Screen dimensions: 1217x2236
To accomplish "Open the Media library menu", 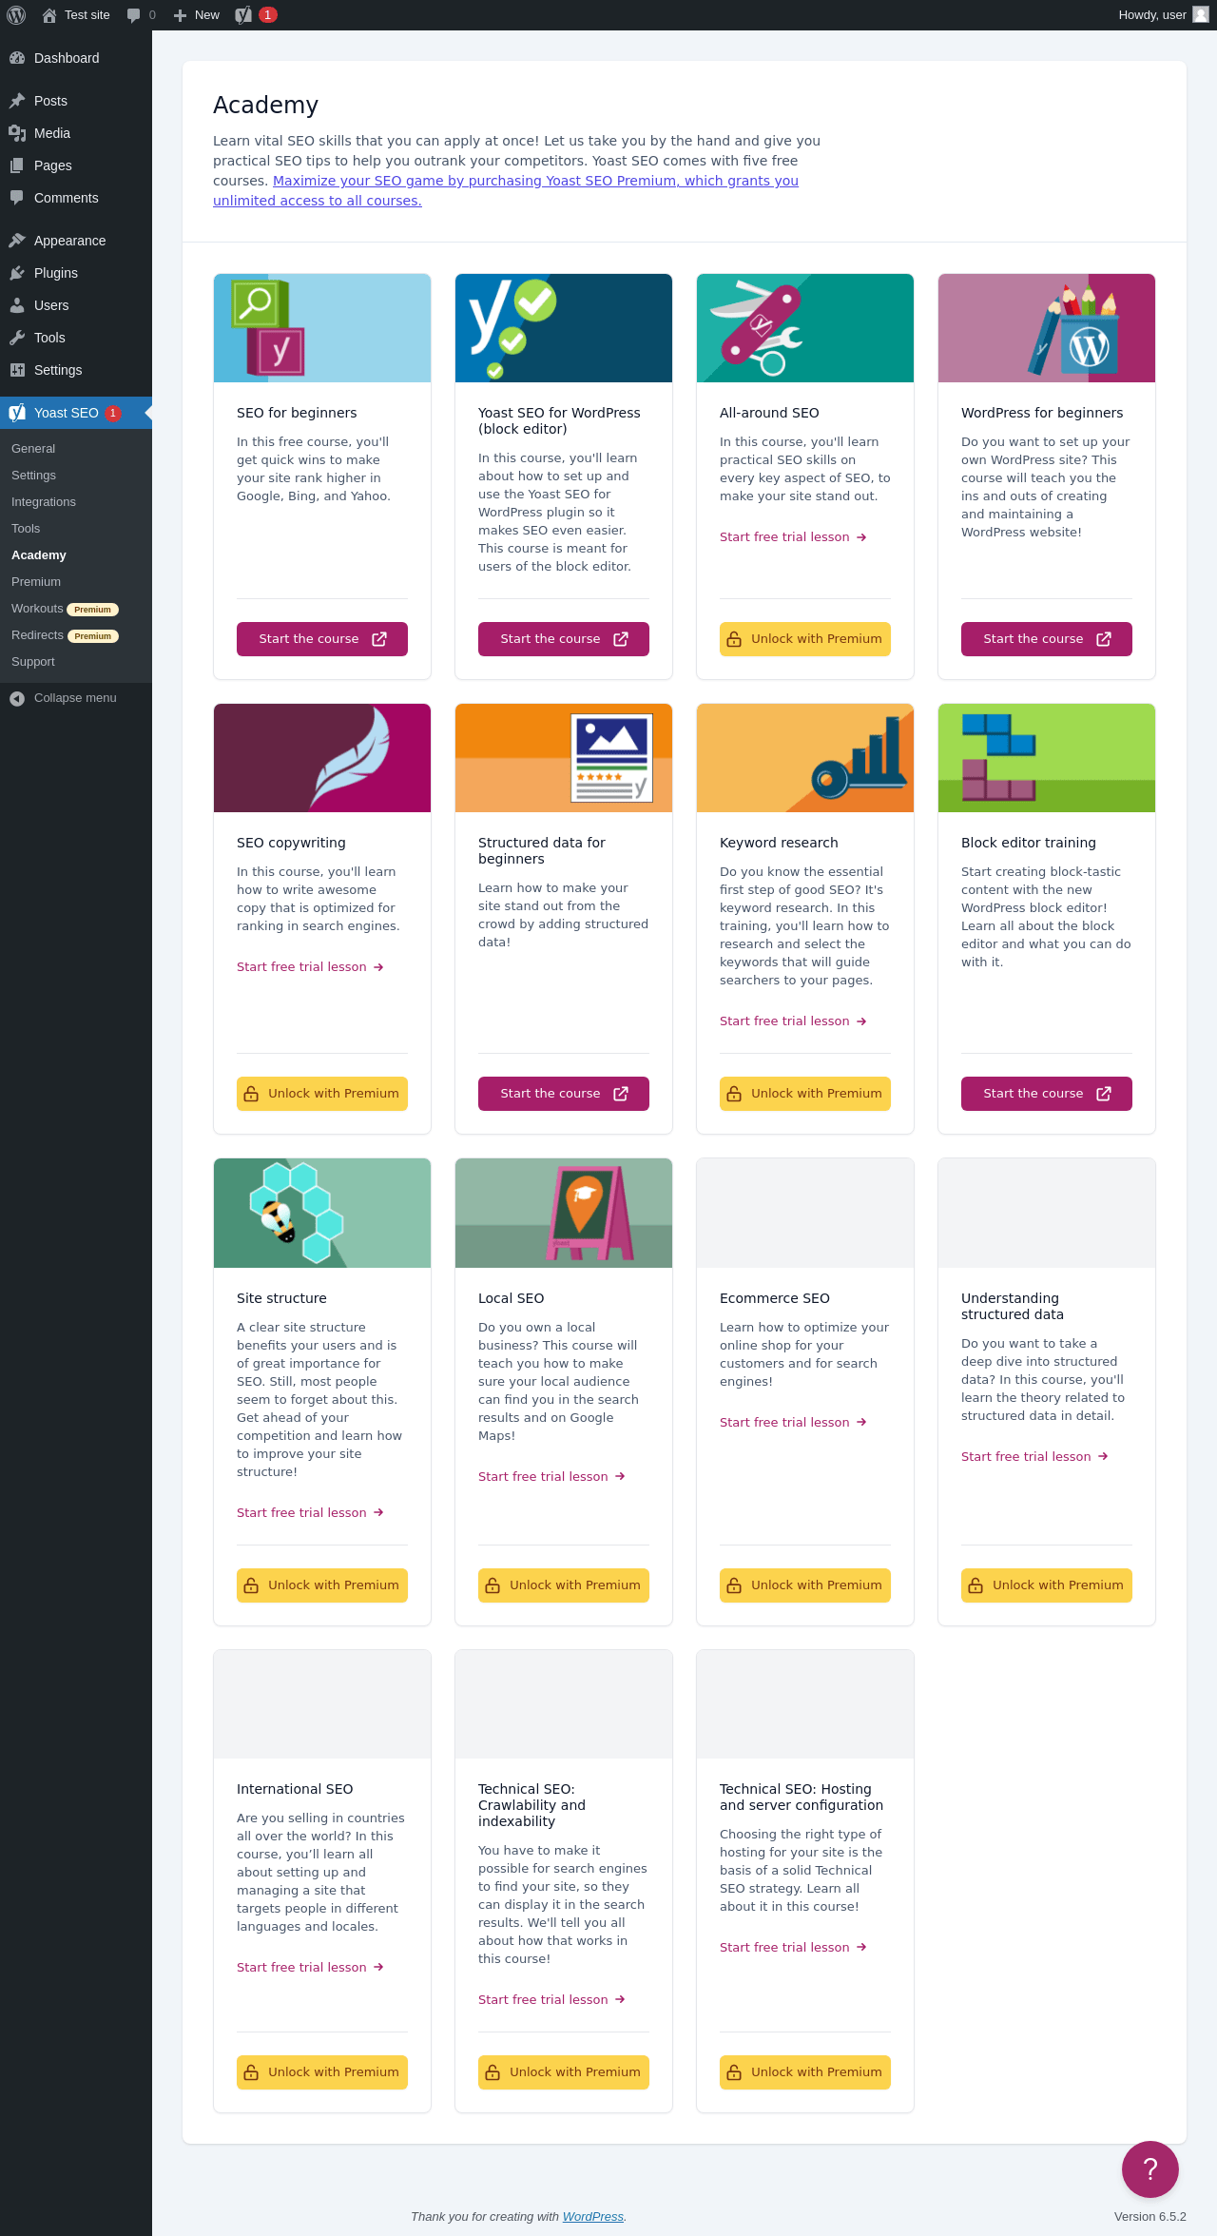I will coord(76,133).
